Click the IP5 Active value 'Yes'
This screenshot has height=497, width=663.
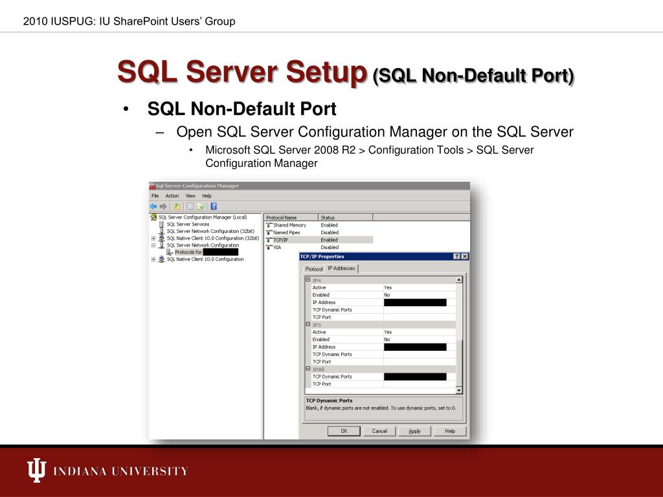(388, 332)
